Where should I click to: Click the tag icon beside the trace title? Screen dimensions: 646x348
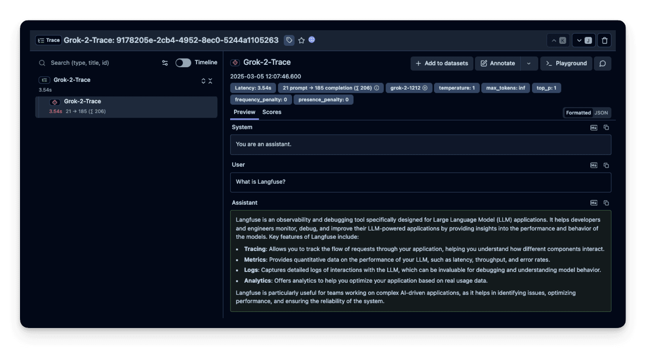click(x=289, y=40)
